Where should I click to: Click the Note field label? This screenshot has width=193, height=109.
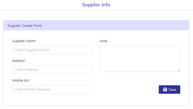pyautogui.click(x=104, y=41)
